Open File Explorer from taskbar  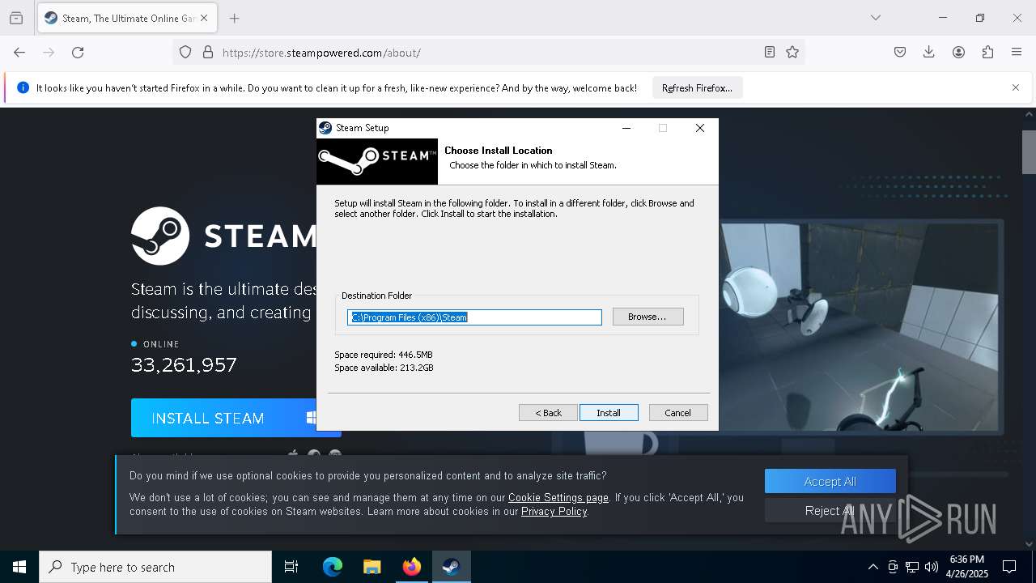click(372, 567)
